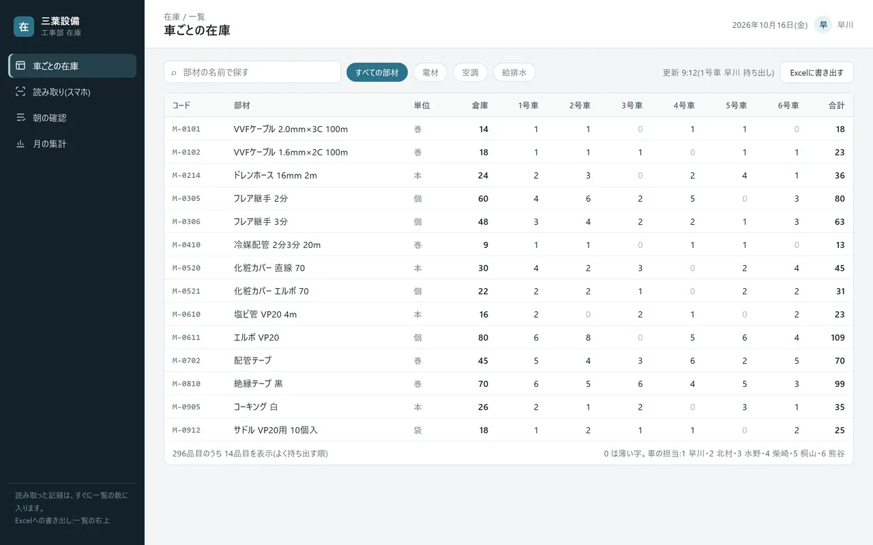Viewport: 873px width, 545px height.
Task: Click the 絶縁テープ 黒 item
Action: (258, 384)
